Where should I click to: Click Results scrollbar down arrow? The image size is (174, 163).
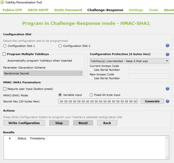coord(167,157)
